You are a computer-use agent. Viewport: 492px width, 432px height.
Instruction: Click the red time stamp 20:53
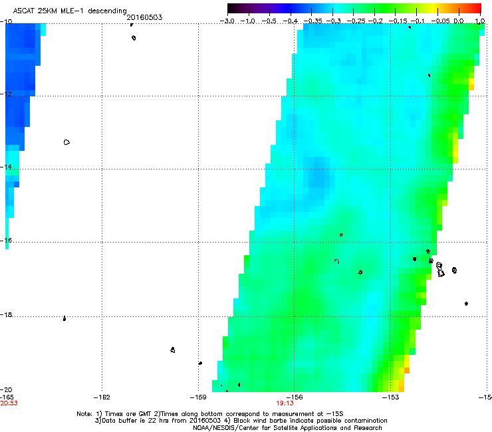point(9,403)
